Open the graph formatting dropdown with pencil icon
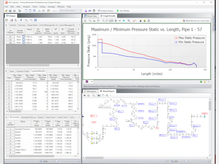This screenshot has width=219, height=164. point(134,21)
